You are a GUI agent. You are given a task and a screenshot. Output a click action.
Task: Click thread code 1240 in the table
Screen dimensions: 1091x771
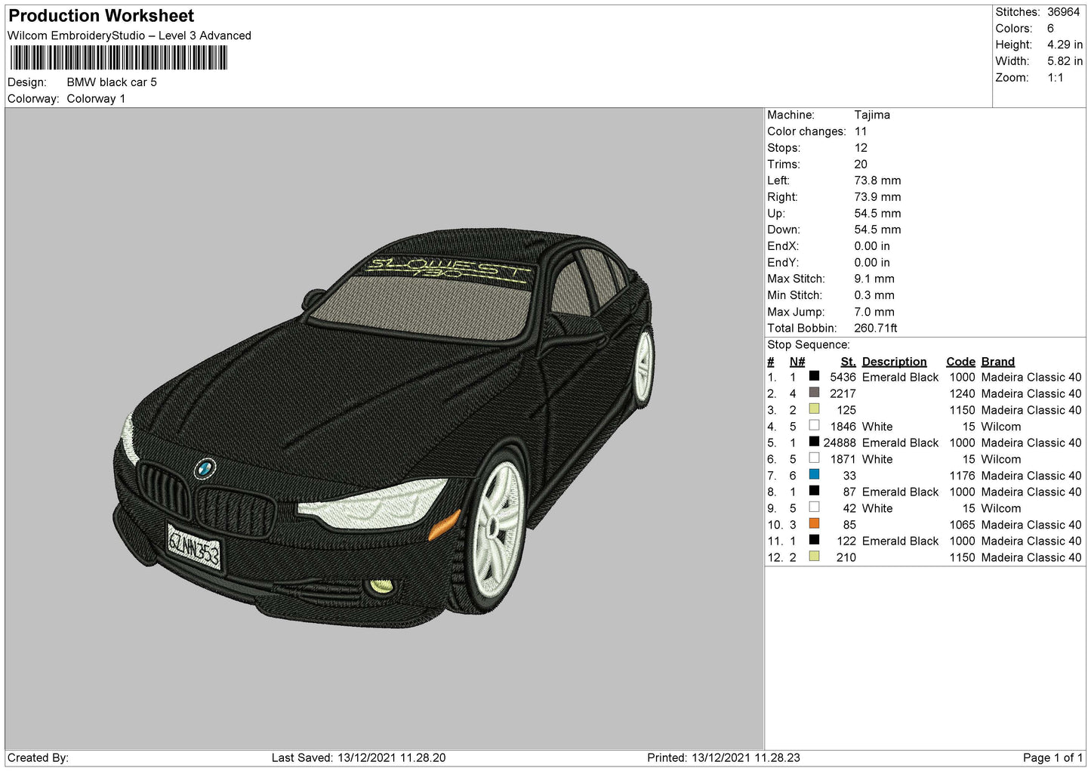[962, 394]
